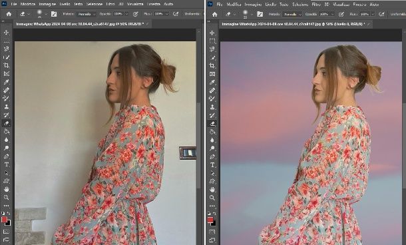Pick the black background color in left window
The image size is (406, 245).
pyautogui.click(x=9, y=223)
